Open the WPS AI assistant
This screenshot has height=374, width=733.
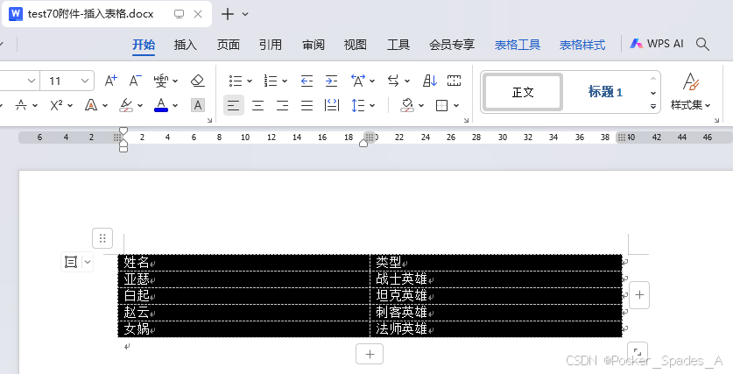[x=657, y=44]
